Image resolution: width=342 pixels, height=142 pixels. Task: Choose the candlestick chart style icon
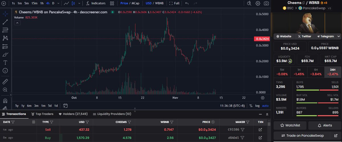(74, 3)
